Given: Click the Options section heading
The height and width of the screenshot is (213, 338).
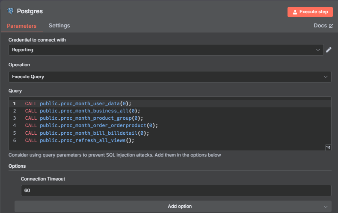Looking at the screenshot, I should point(17,166).
